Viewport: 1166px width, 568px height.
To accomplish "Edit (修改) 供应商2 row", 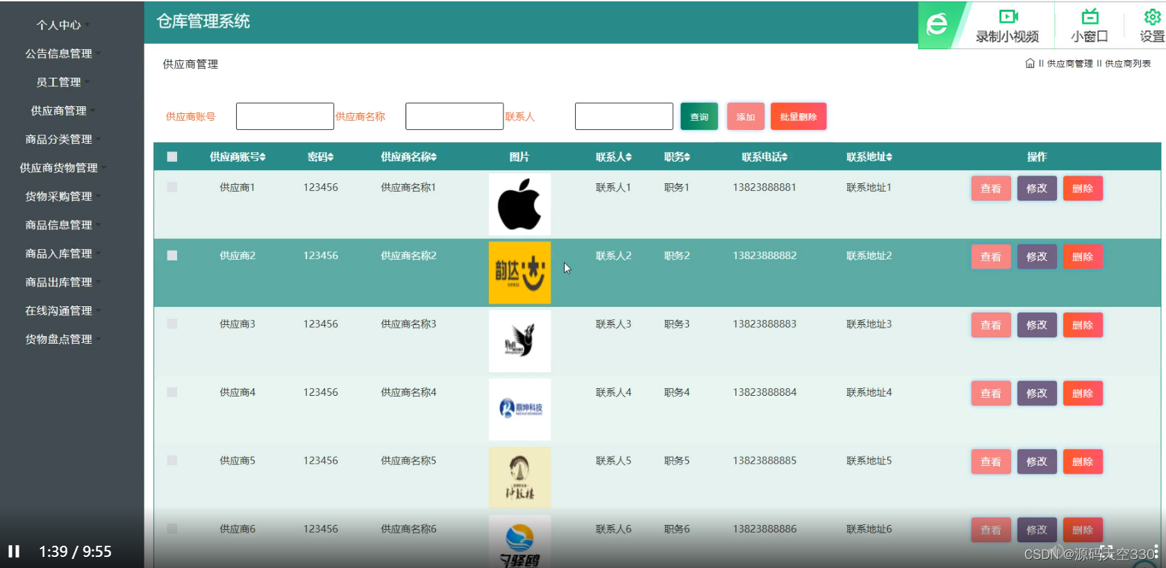I will (1037, 257).
